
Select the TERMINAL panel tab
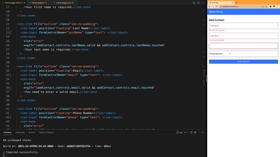pyautogui.click(x=7, y=133)
